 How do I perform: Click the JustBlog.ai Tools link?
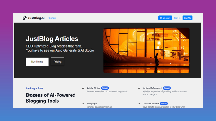click(35, 88)
